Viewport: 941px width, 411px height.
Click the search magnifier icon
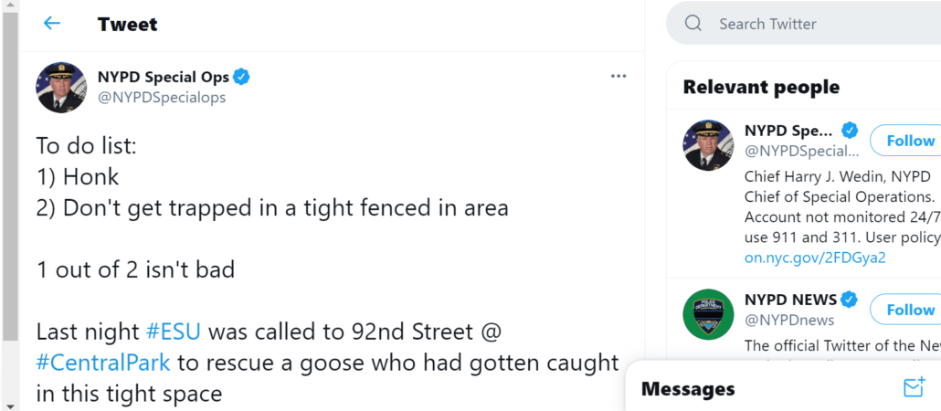693,24
